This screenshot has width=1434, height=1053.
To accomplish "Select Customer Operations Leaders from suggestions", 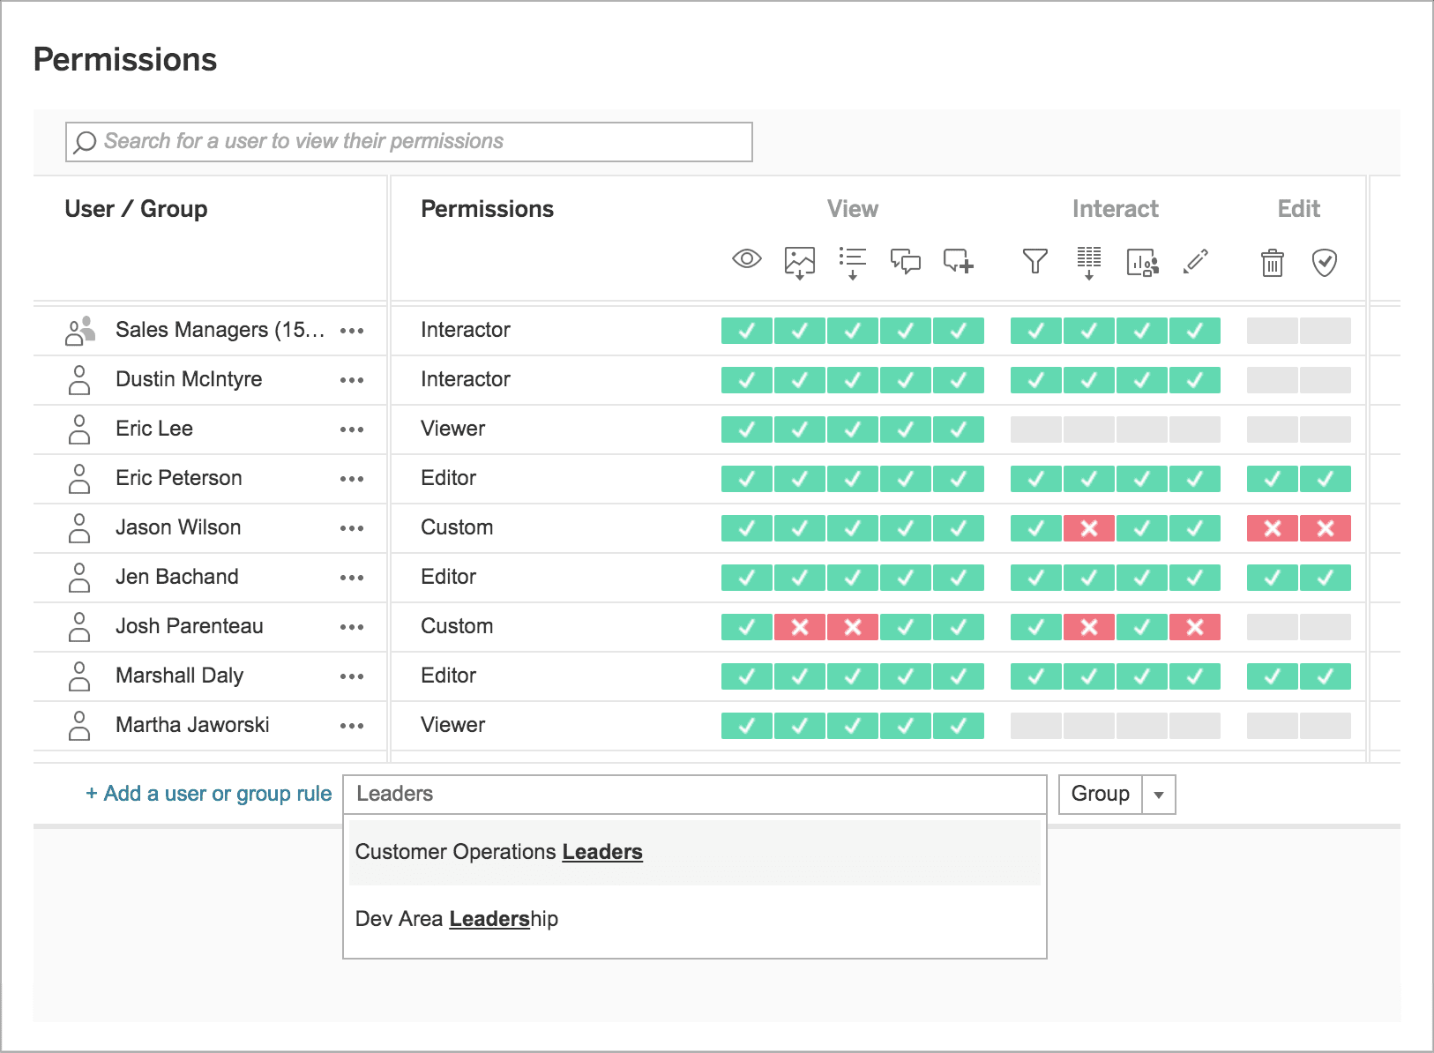I will coord(498,852).
